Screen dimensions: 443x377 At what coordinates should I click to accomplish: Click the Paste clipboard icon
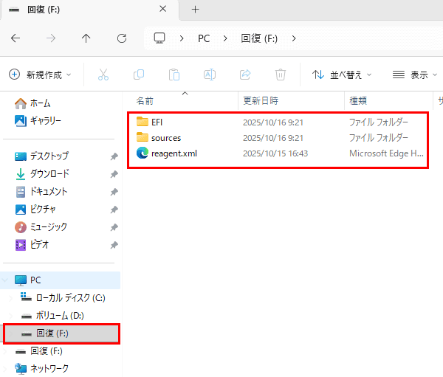point(174,75)
